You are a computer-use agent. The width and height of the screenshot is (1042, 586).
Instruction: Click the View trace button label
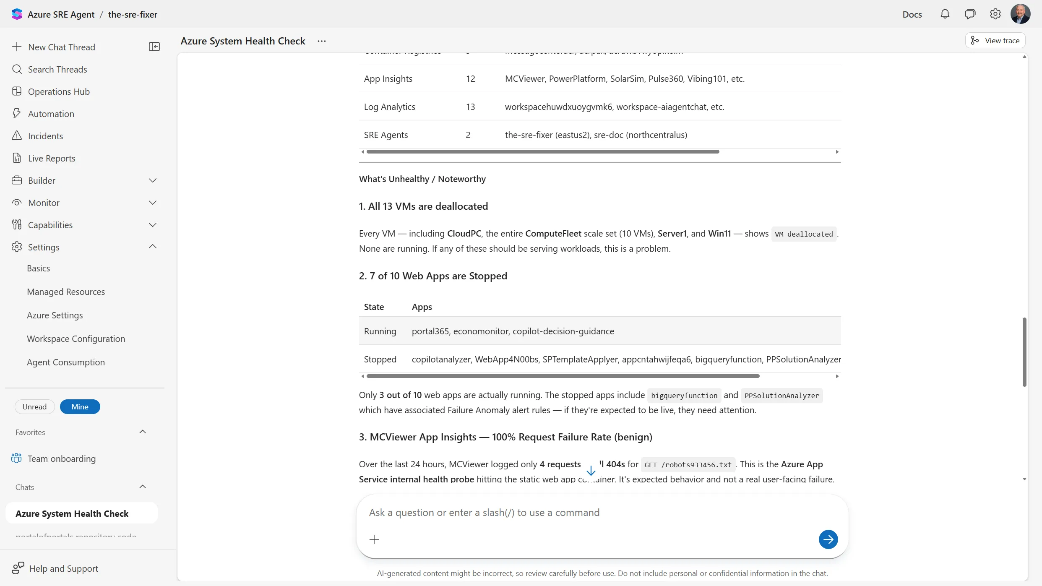coord(1002,41)
